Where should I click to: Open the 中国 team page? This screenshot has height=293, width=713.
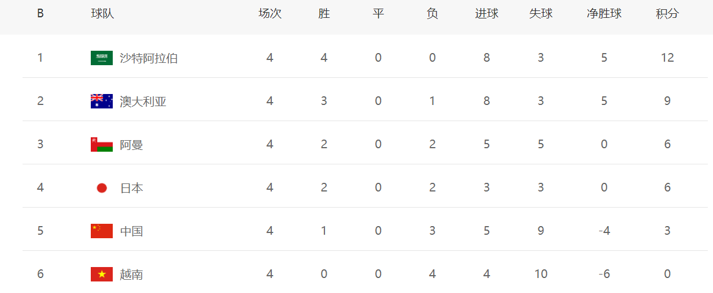coord(131,231)
